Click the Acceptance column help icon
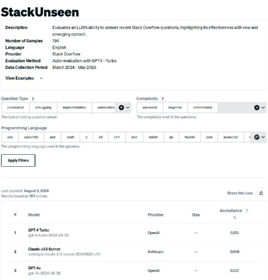The width and height of the screenshot is (268, 280). pos(247,211)
